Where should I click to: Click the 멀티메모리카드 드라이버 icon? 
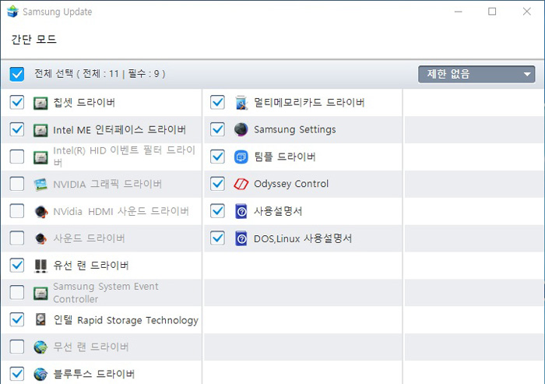(x=241, y=103)
